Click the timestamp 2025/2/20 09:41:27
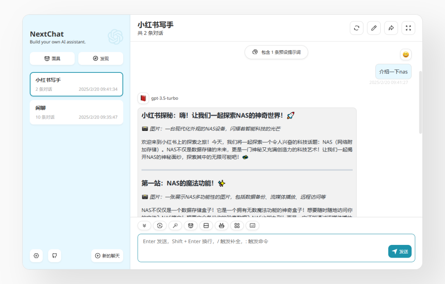The width and height of the screenshot is (445, 284). pyautogui.click(x=389, y=82)
